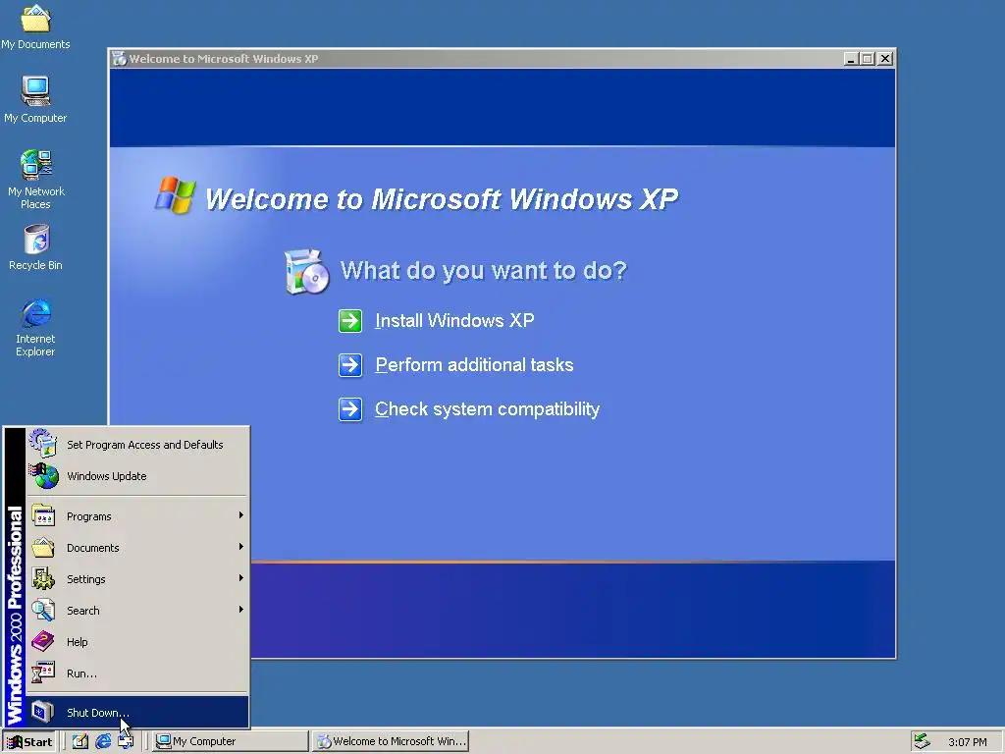Click the 'Welcome to Microsoft Windows XP' heading text
The width and height of the screenshot is (1005, 754).
click(x=441, y=198)
